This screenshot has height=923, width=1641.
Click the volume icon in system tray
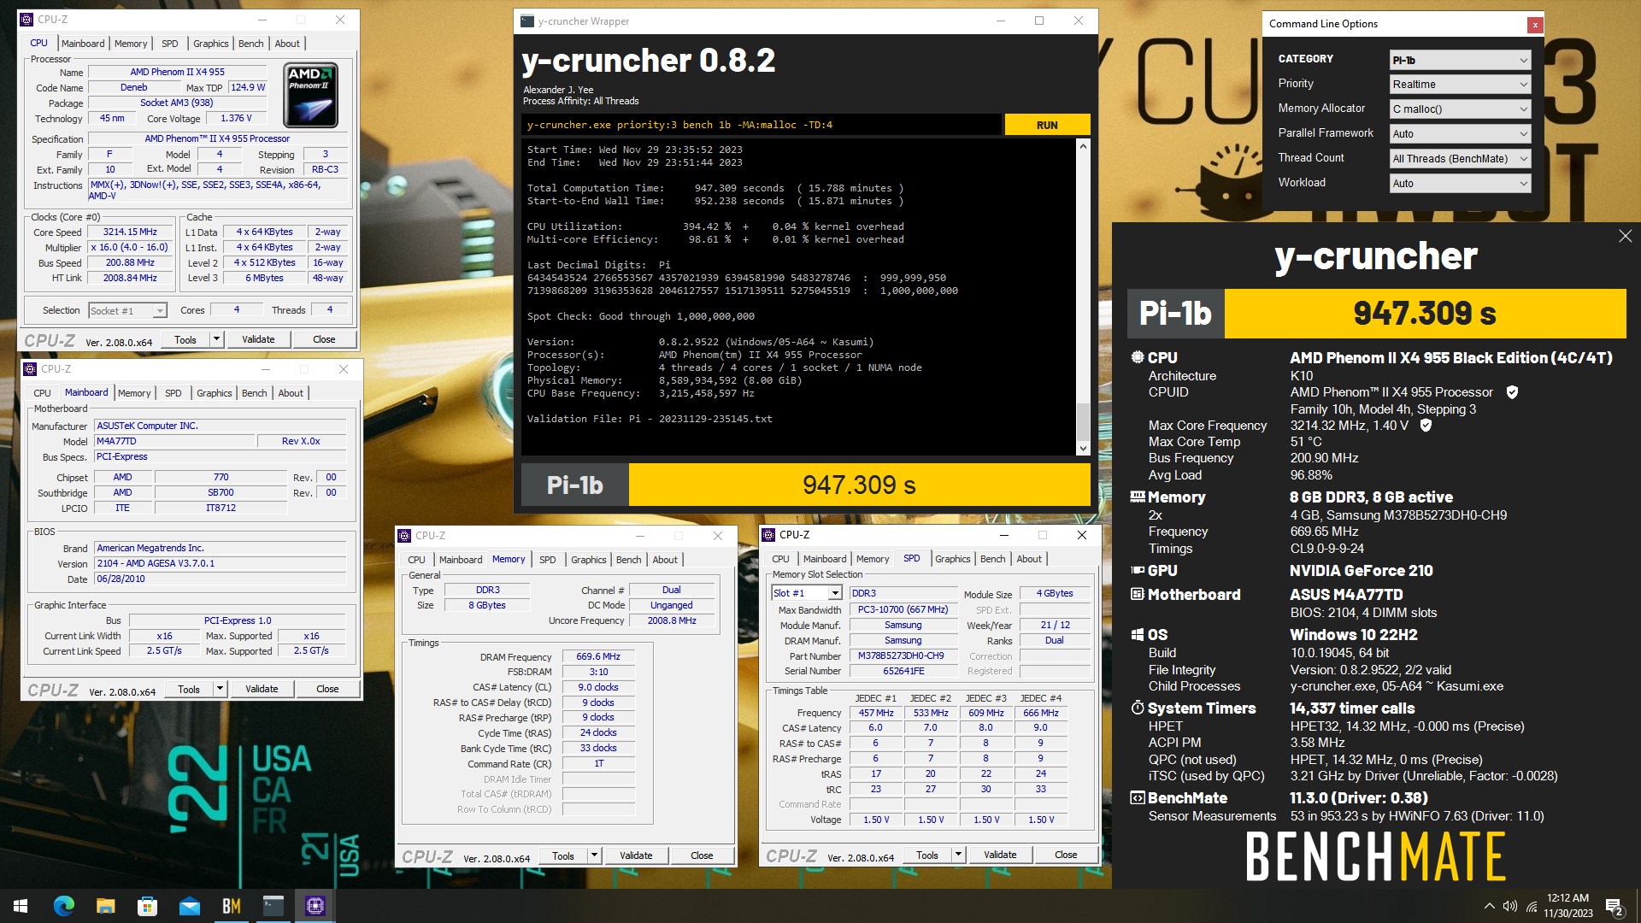[x=1510, y=906]
